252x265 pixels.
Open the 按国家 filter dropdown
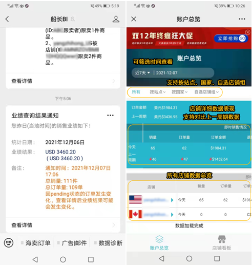[x=179, y=92]
